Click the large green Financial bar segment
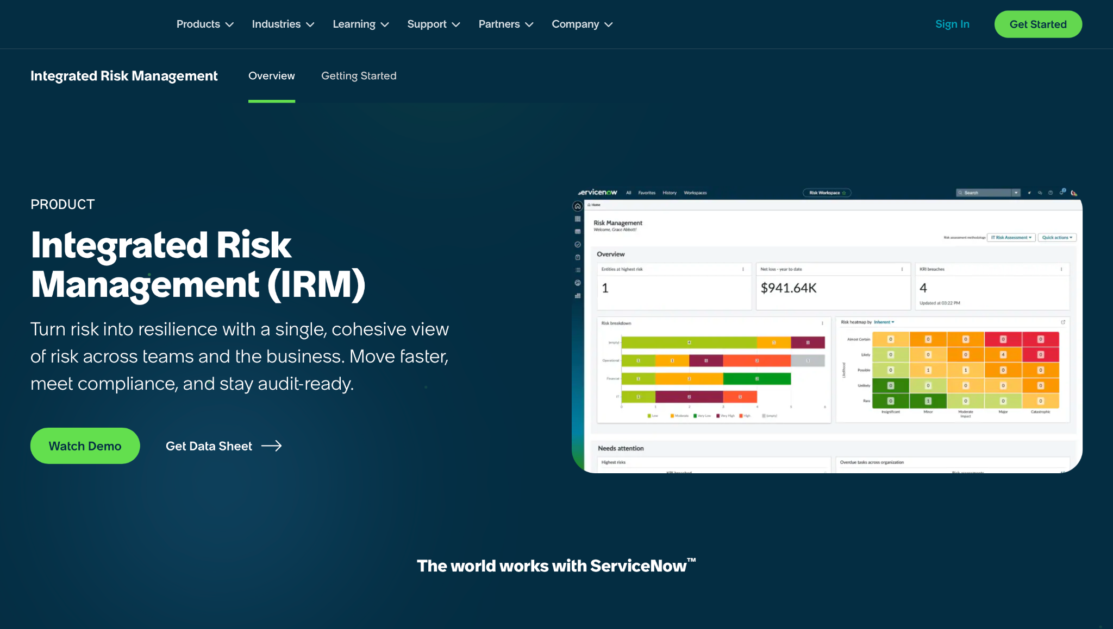The height and width of the screenshot is (629, 1113). pyautogui.click(x=757, y=379)
